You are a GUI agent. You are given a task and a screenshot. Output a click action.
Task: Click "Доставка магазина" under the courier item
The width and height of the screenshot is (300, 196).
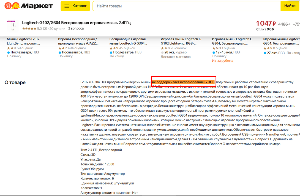176,57
